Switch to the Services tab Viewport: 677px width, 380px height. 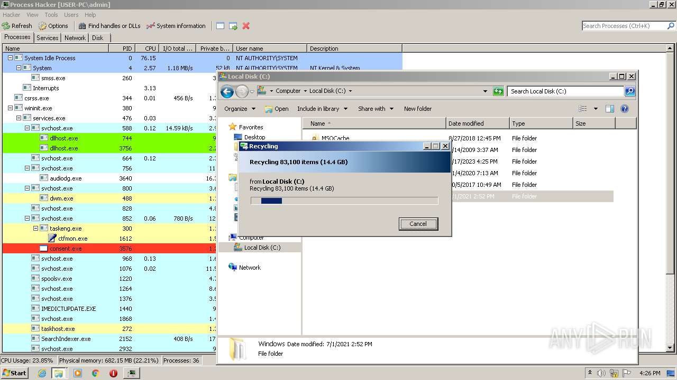48,38
